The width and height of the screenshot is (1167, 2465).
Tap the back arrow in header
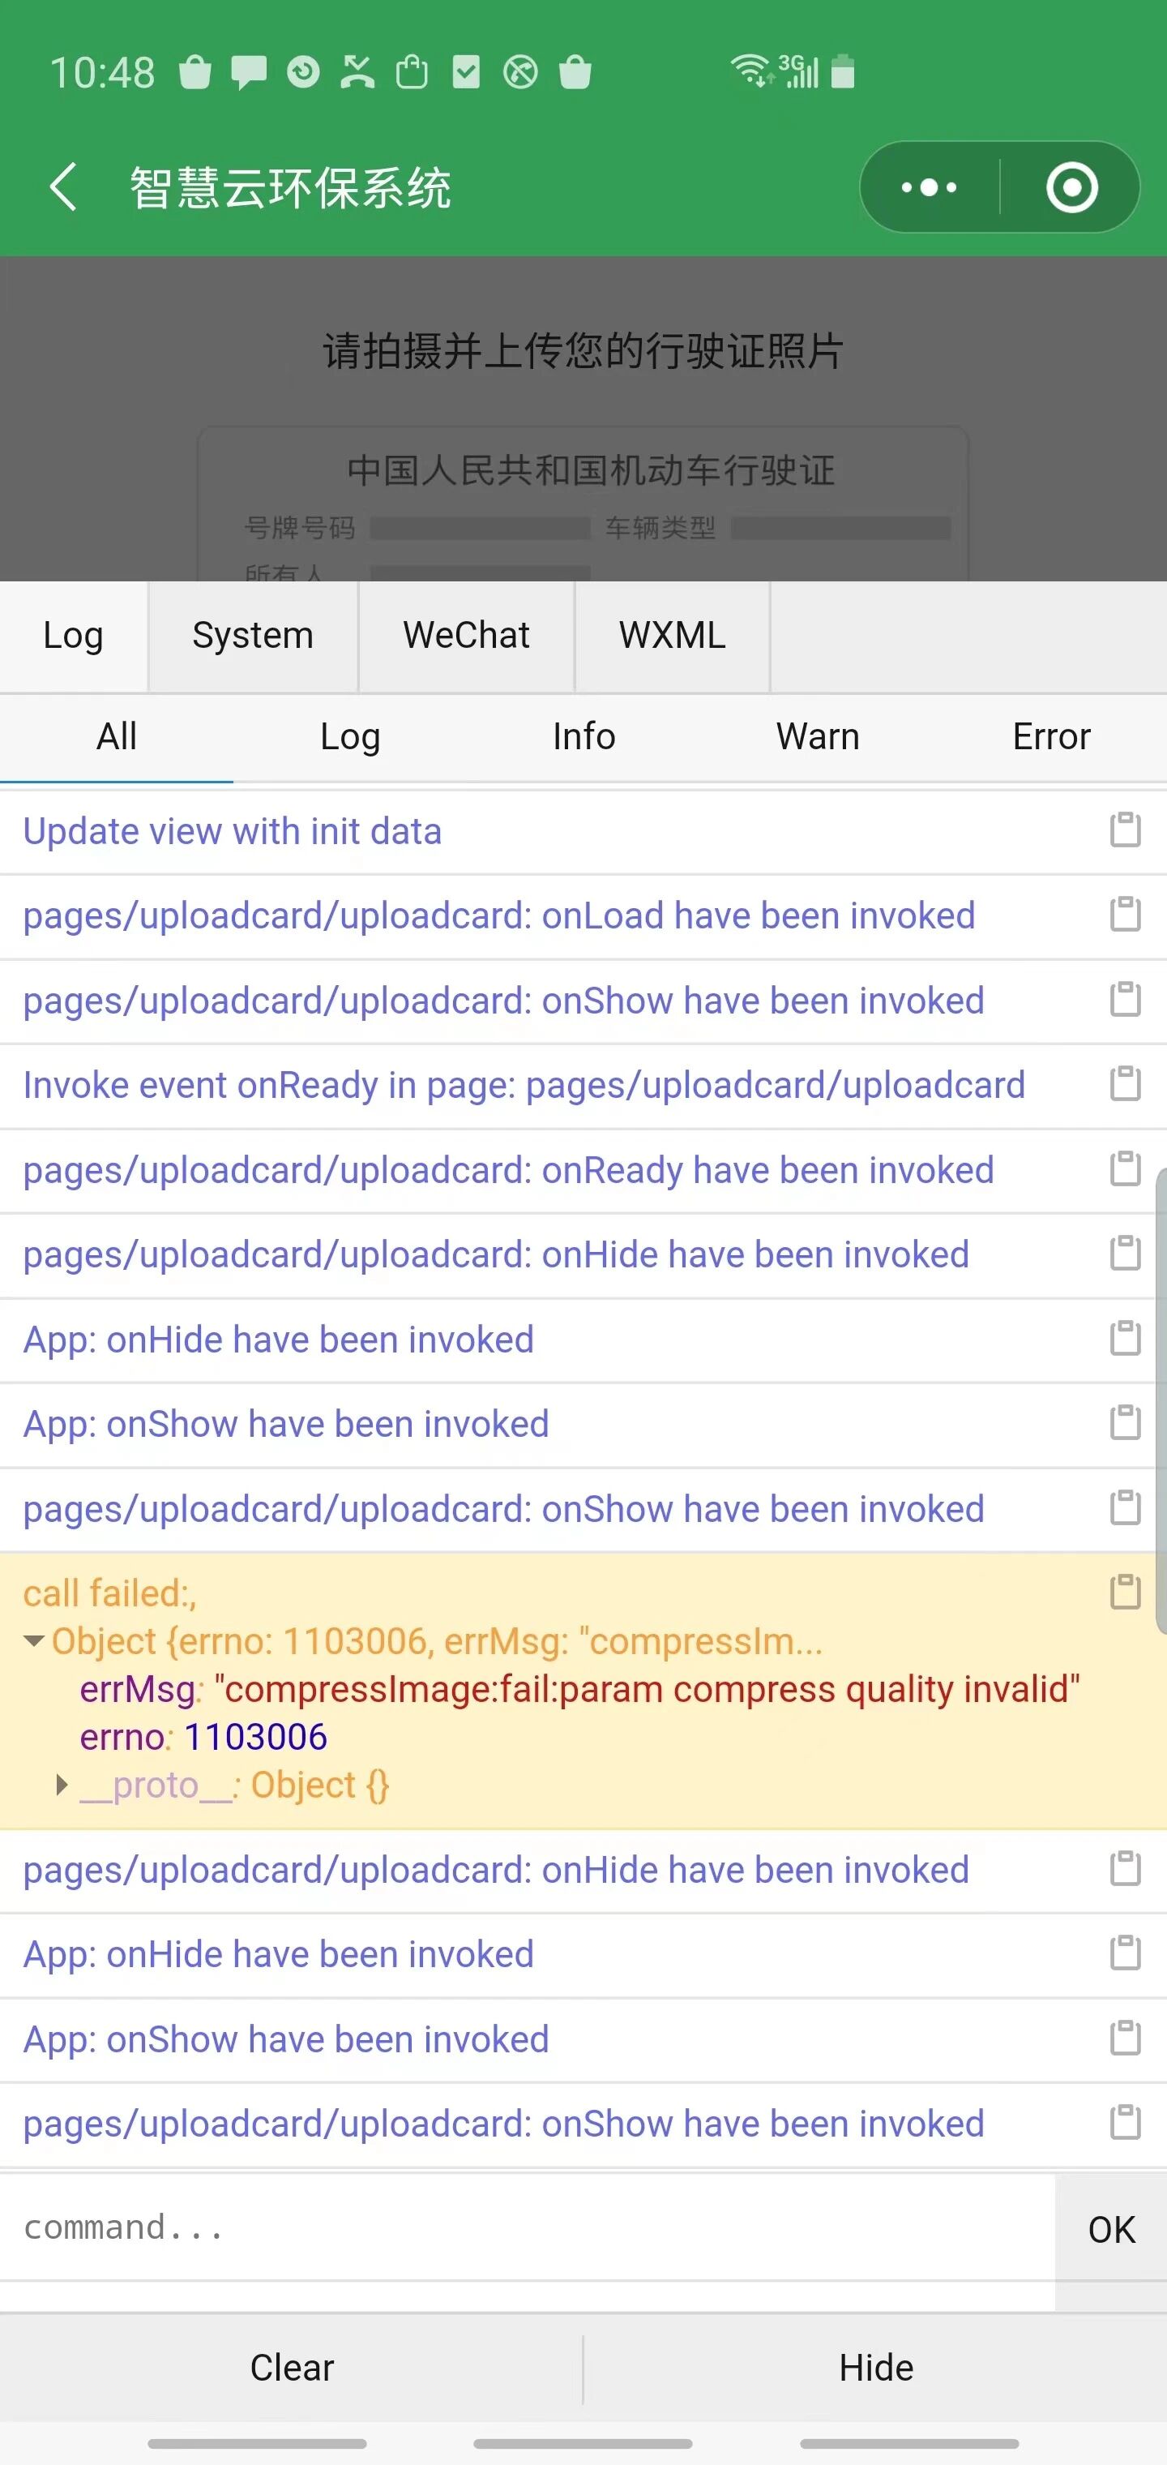point(63,186)
